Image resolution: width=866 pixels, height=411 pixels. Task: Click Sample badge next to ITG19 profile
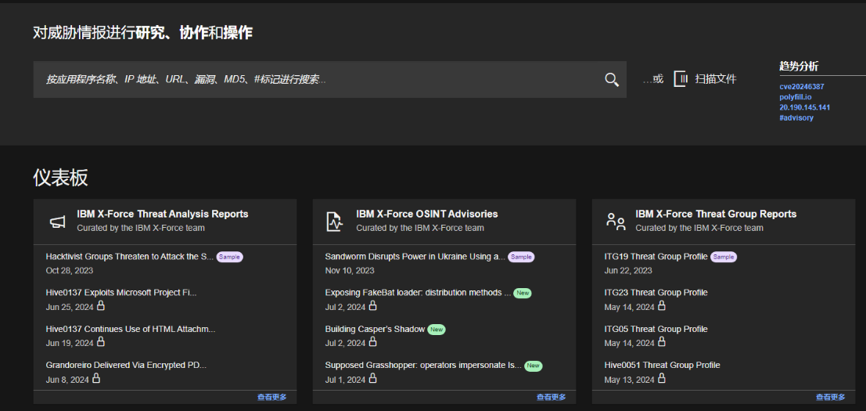click(x=724, y=257)
